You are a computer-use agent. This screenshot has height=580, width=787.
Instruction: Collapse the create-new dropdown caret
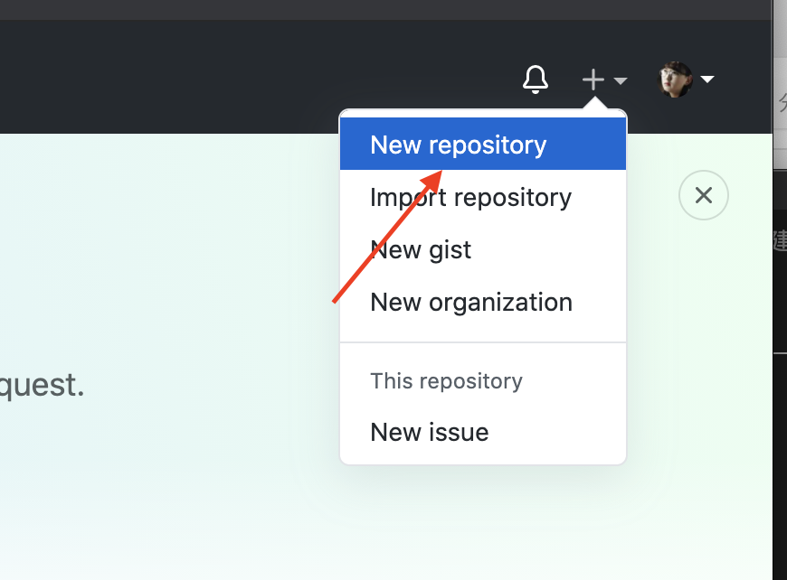(x=621, y=80)
